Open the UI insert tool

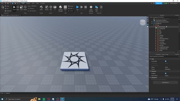(x=55, y=8)
